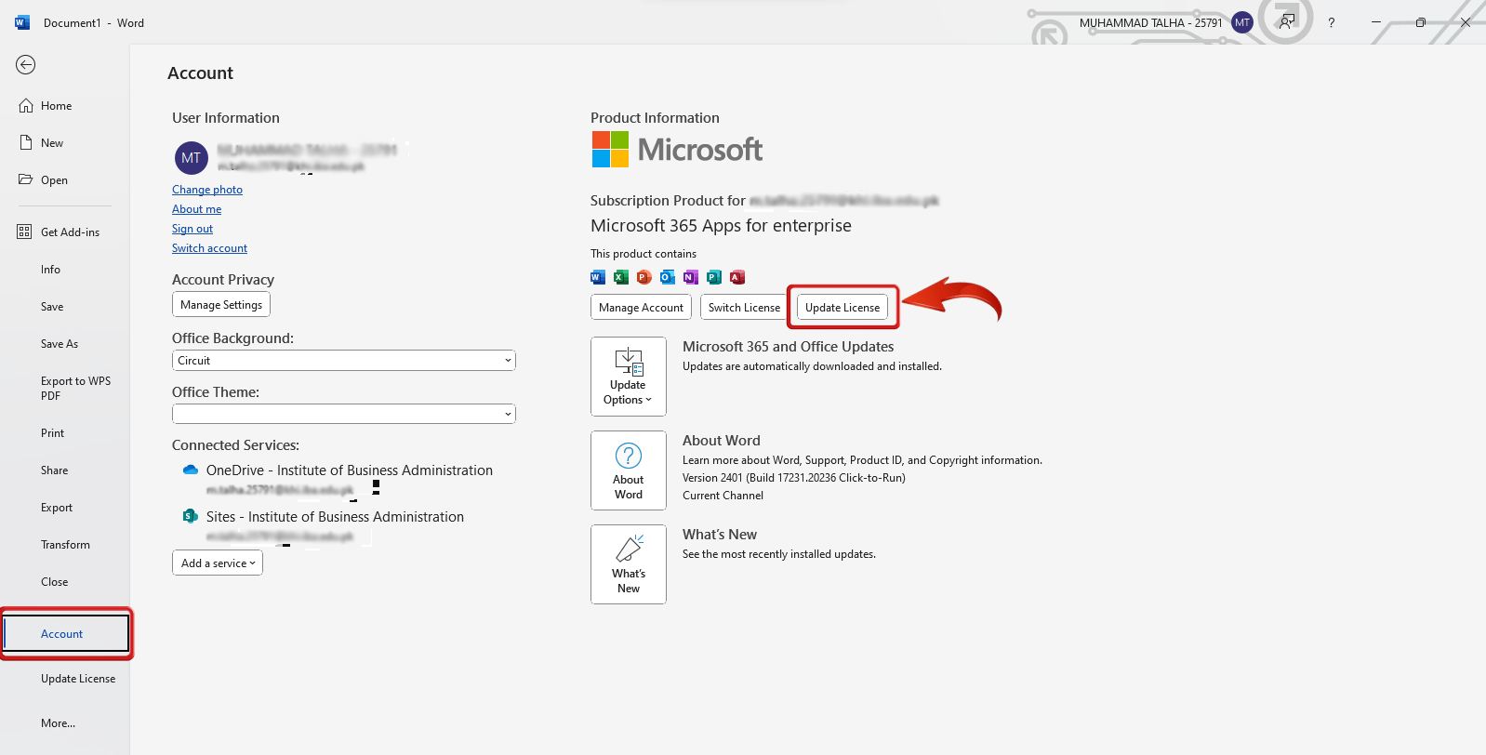1486x755 pixels.
Task: Click the PowerPoint app icon in product contents
Action: pyautogui.click(x=644, y=277)
